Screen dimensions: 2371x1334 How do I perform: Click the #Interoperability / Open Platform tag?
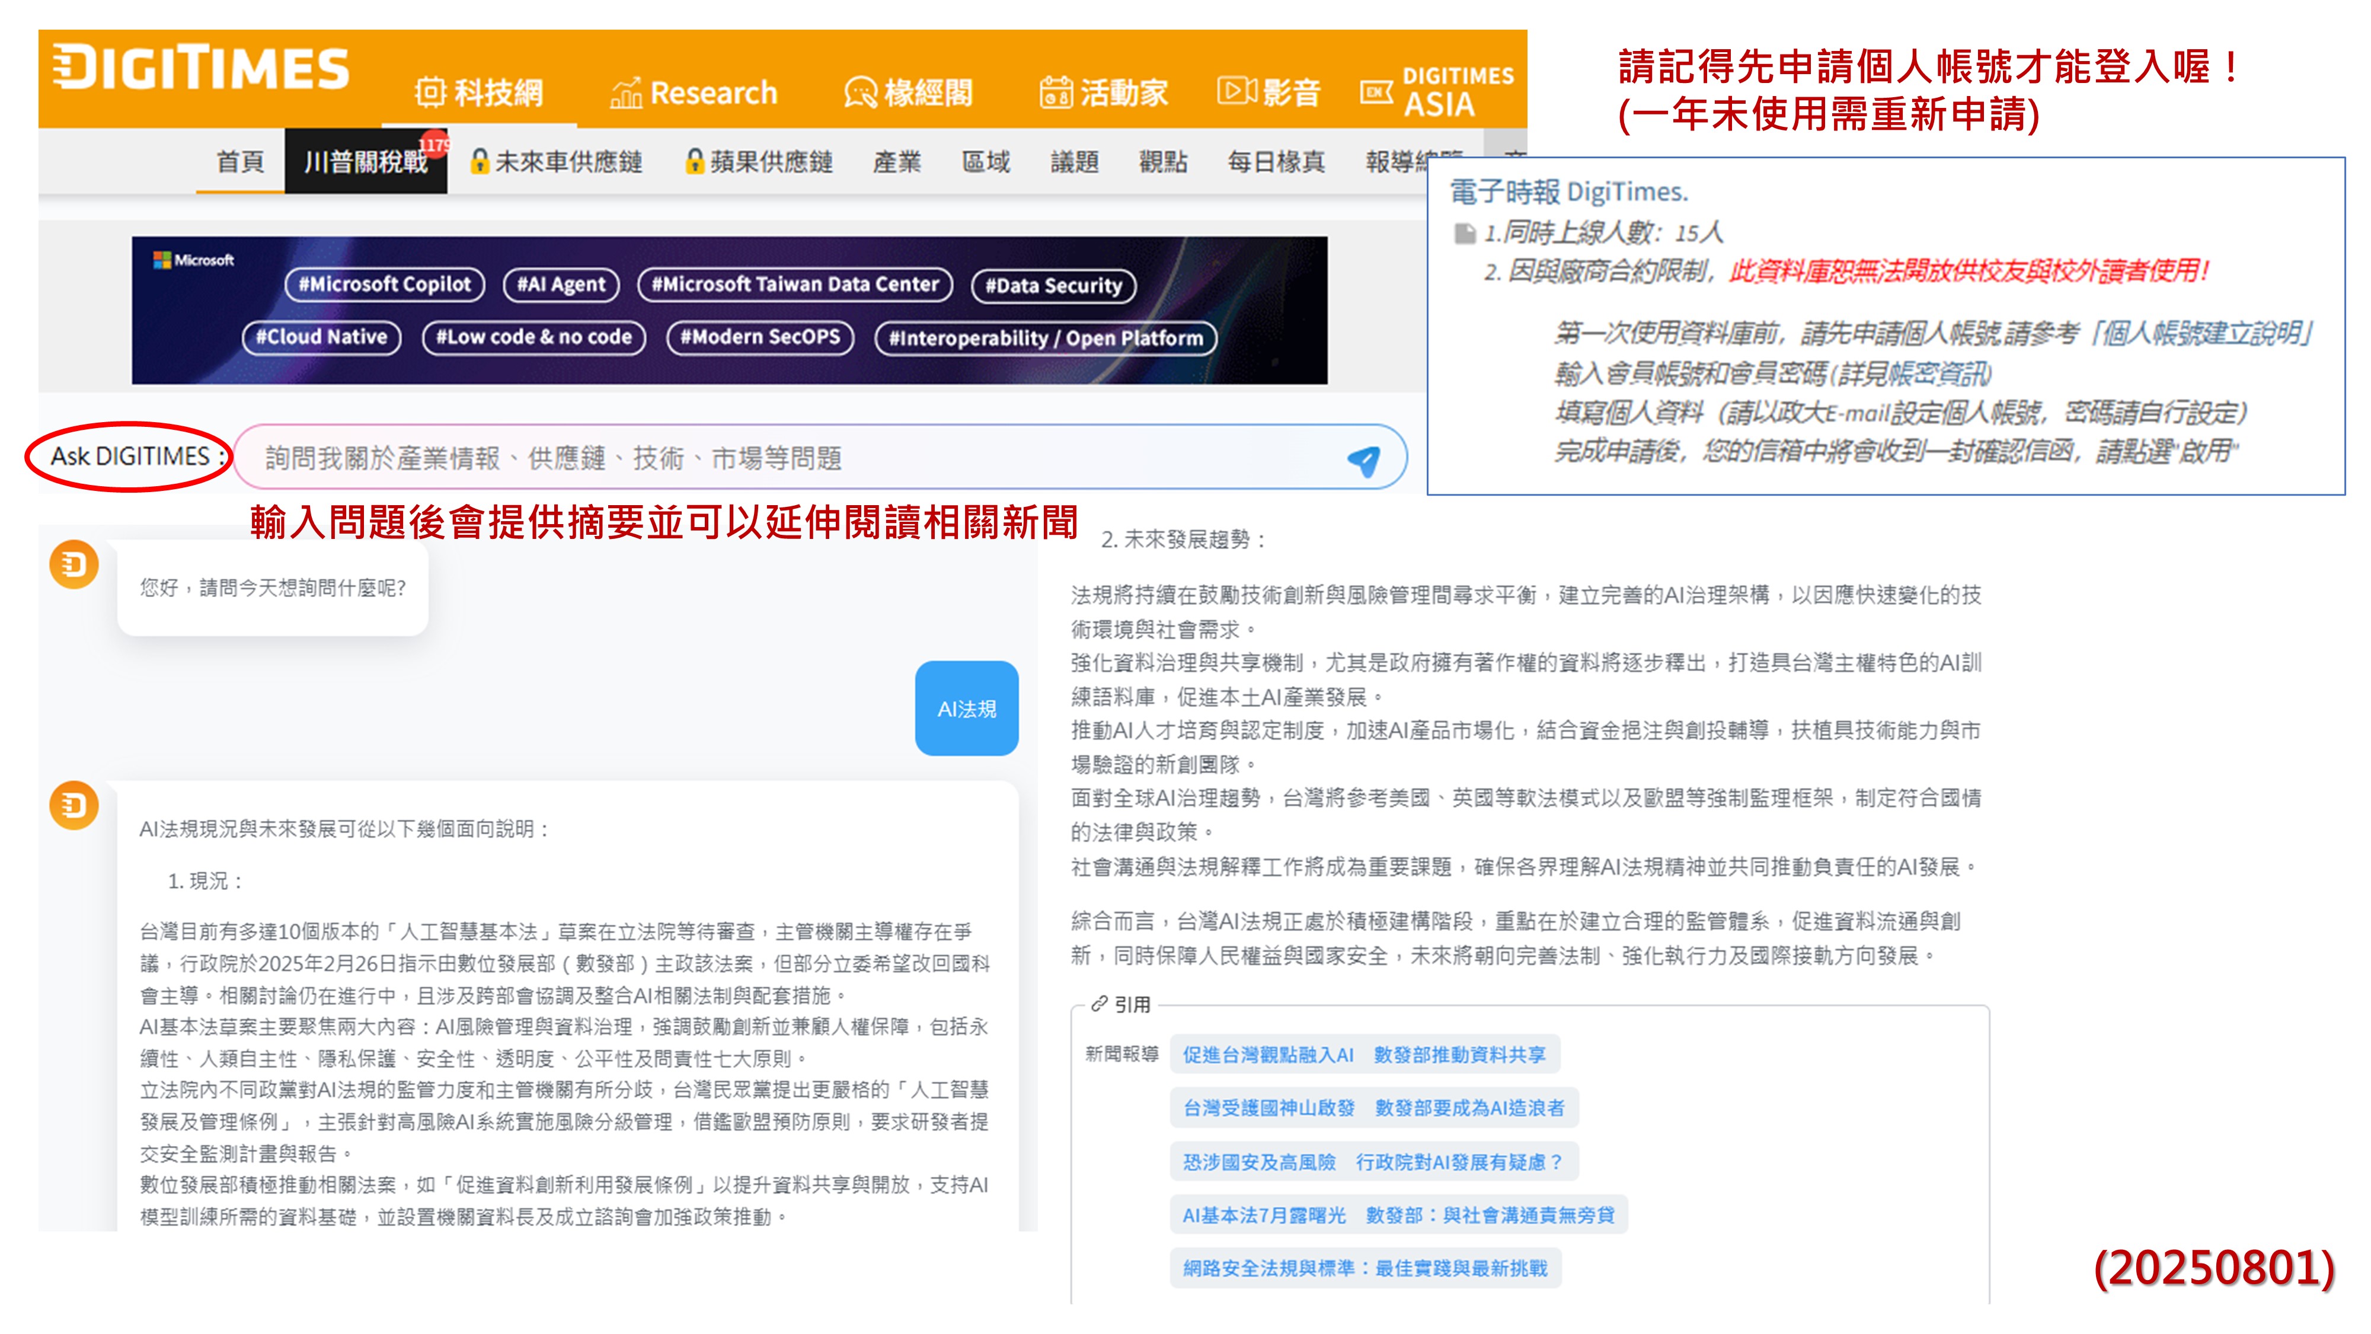pos(1046,339)
